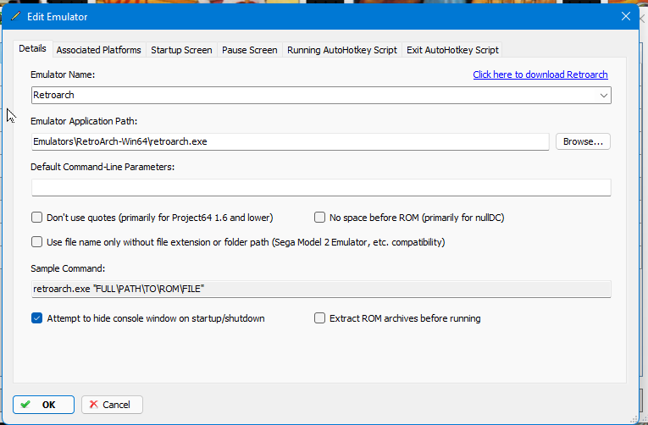Viewport: 648px width, 425px height.
Task: Click the OK button
Action: (43, 405)
